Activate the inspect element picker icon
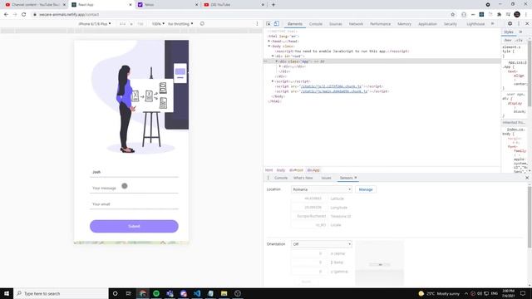Screen dimensions: 532x299 [x=268, y=24]
